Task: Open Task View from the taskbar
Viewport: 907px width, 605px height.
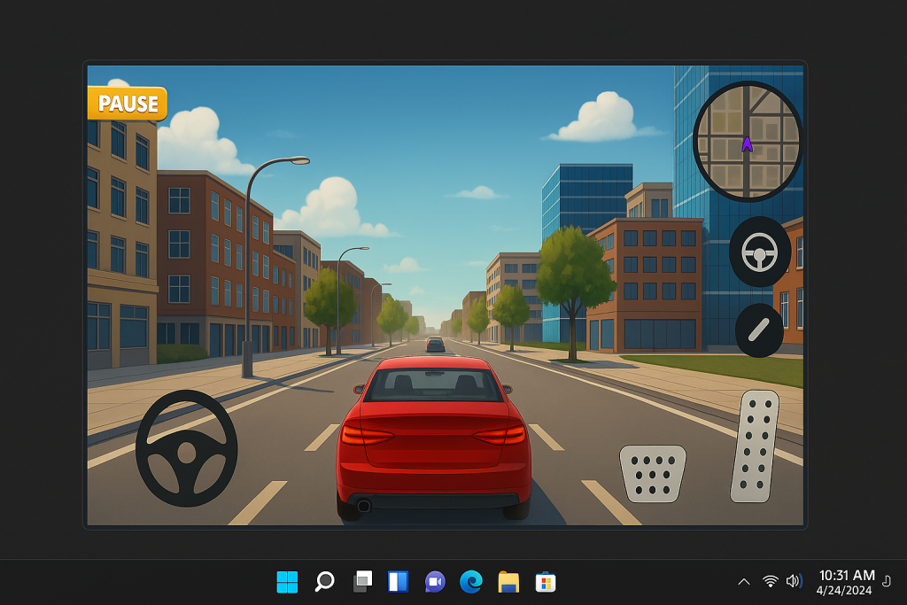Action: click(361, 582)
